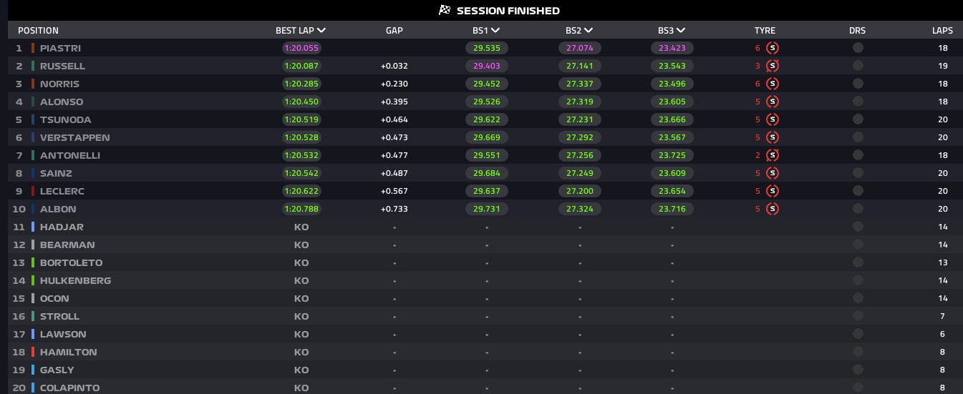Click the team color bar next to Hadjar
This screenshot has height=394, width=963.
[x=33, y=227]
